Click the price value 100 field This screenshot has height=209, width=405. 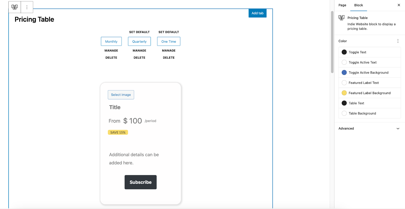(x=135, y=121)
